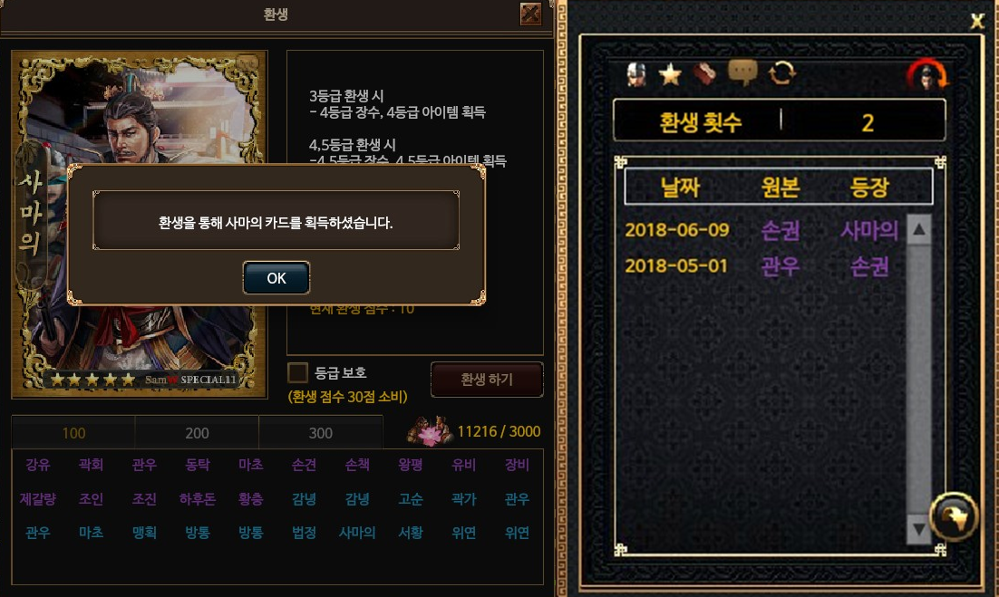Switch to the 100 points tab
Screen dimensions: 999x597
coord(73,433)
